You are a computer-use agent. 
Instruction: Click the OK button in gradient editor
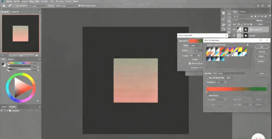point(262,47)
